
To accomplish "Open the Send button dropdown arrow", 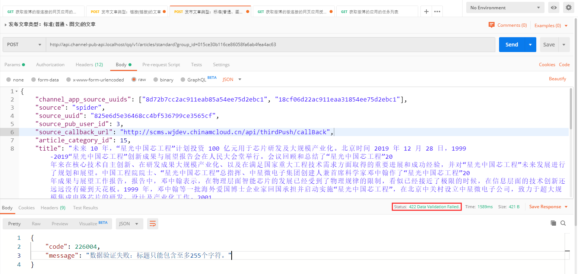I will pyautogui.click(x=530, y=45).
